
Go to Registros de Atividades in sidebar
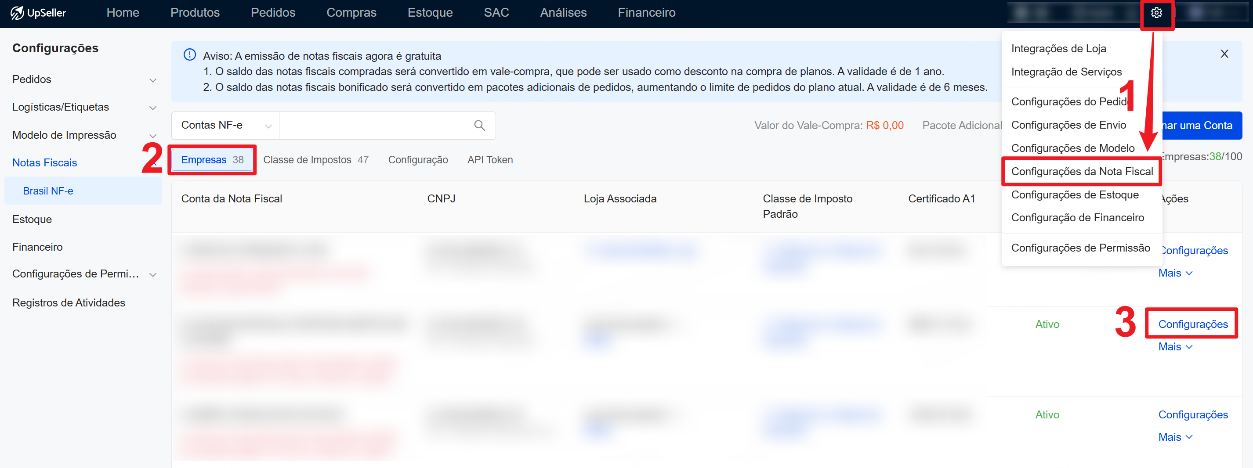[x=69, y=303]
